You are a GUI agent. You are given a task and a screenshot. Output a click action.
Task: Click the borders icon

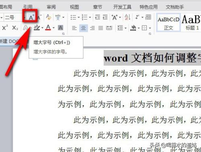tap(144, 28)
